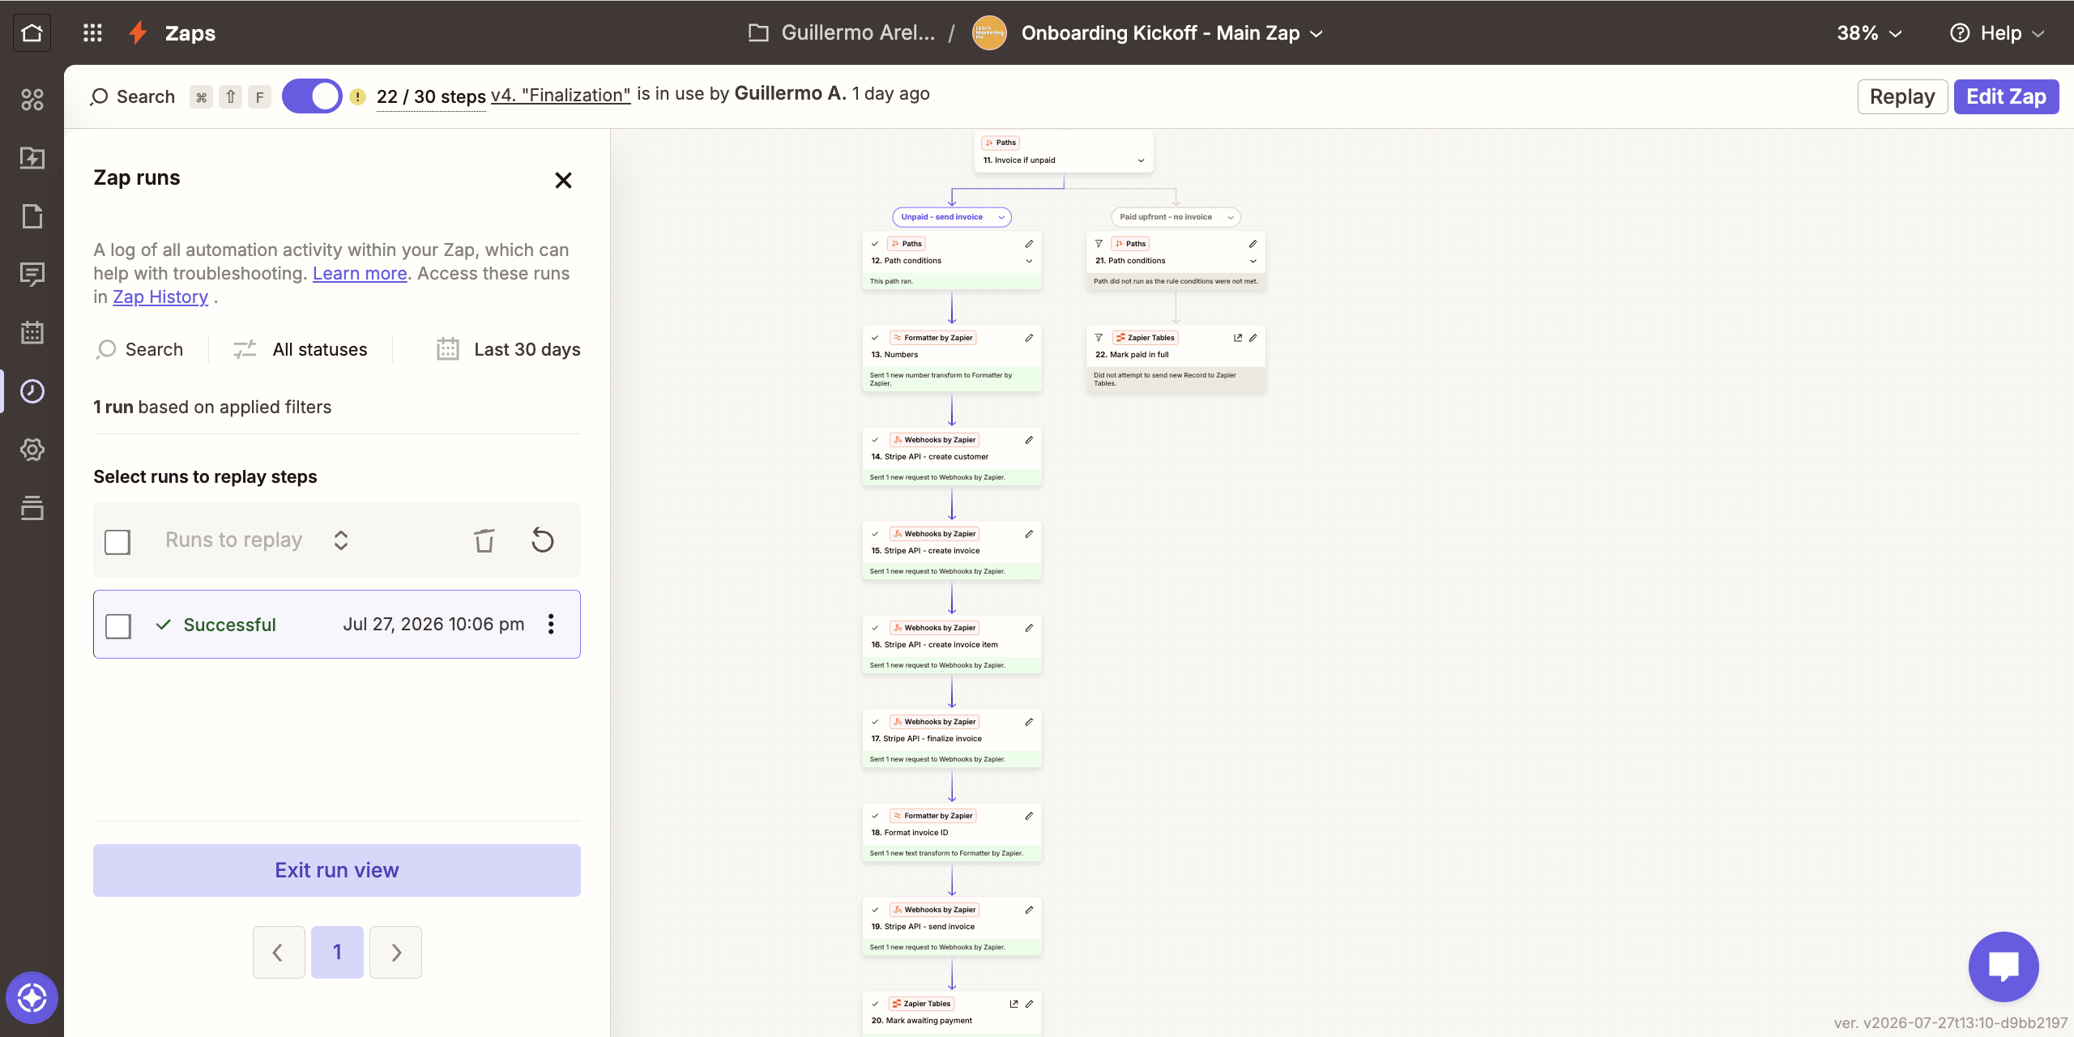Viewport: 2074px width, 1037px height.
Task: Select step "15. Stripe API - create invoice"
Action: 952,552
